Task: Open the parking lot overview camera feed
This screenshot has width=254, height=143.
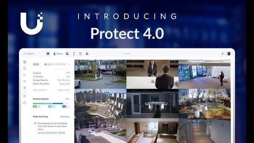Action: click(100, 131)
